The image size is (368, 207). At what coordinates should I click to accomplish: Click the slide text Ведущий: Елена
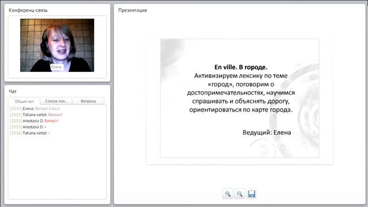[x=267, y=132]
